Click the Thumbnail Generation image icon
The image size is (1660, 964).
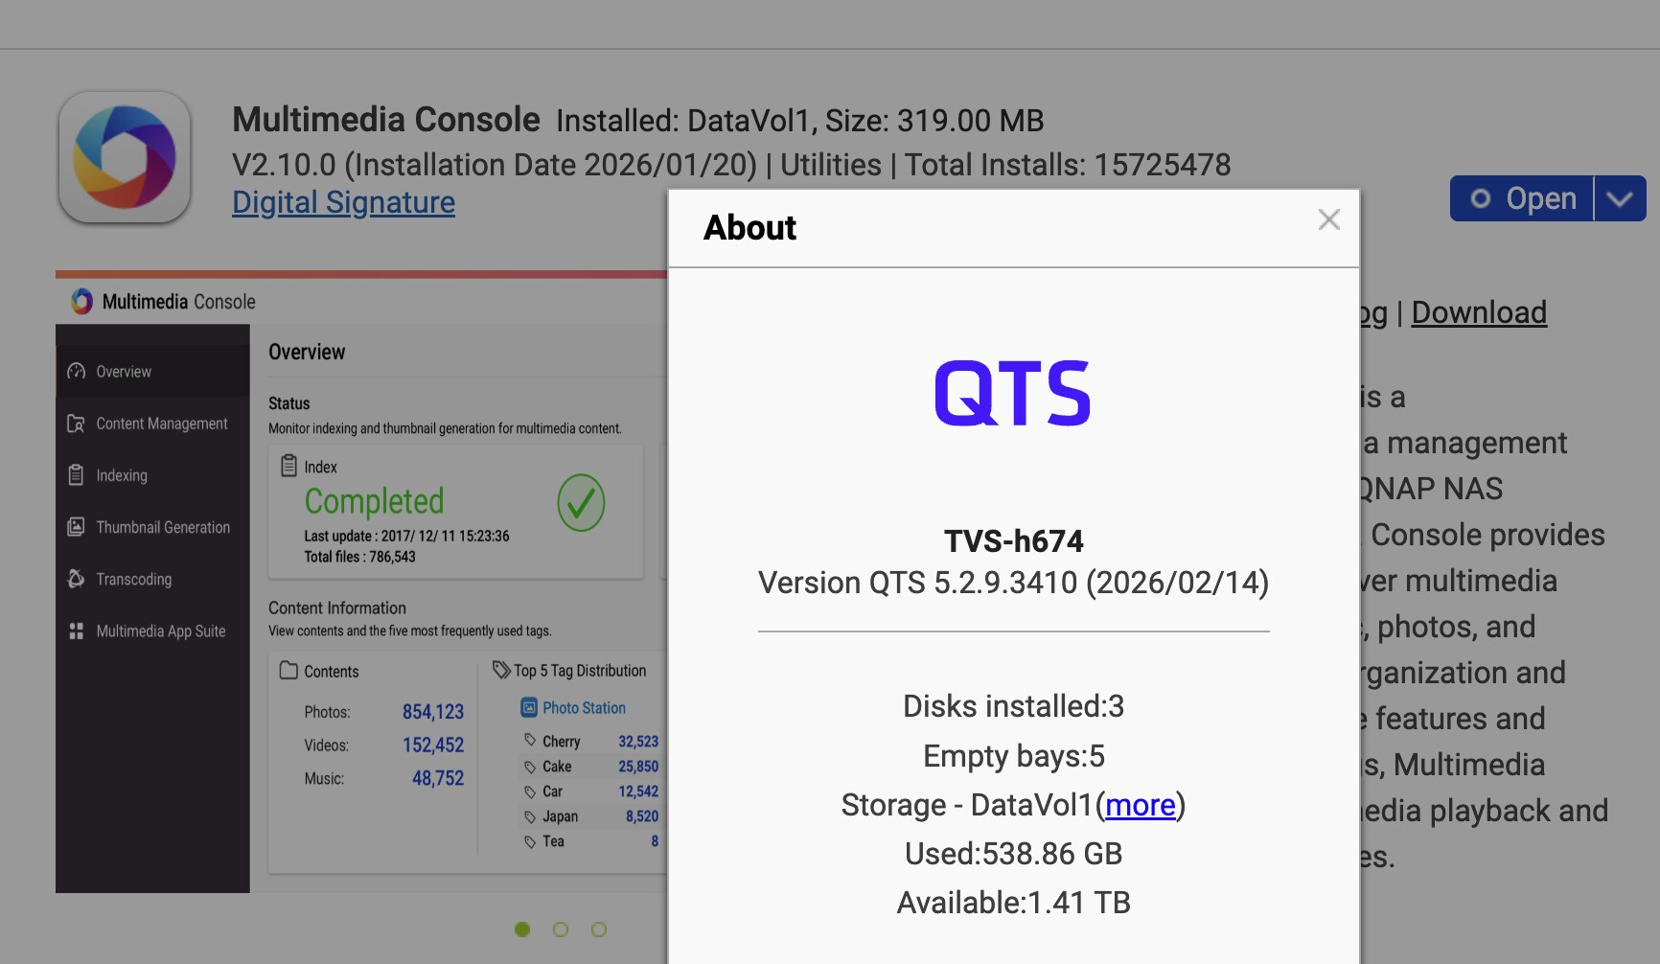[x=77, y=527]
